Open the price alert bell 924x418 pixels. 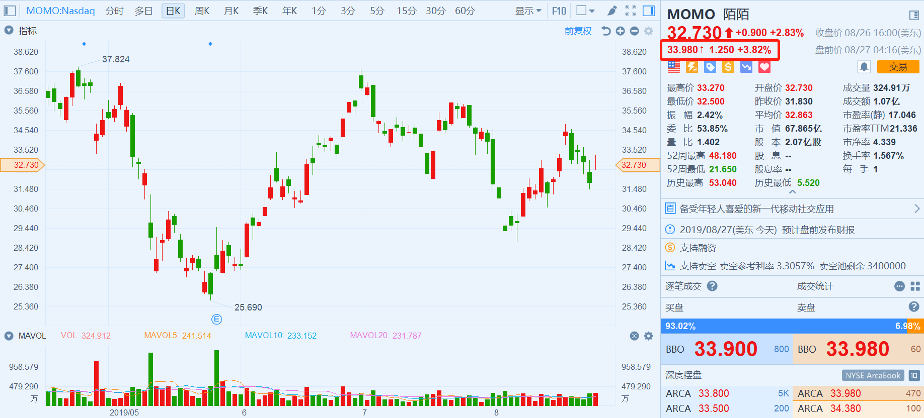pyautogui.click(x=864, y=67)
